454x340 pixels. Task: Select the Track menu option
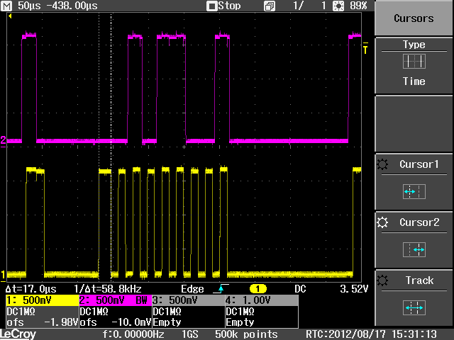point(414,297)
